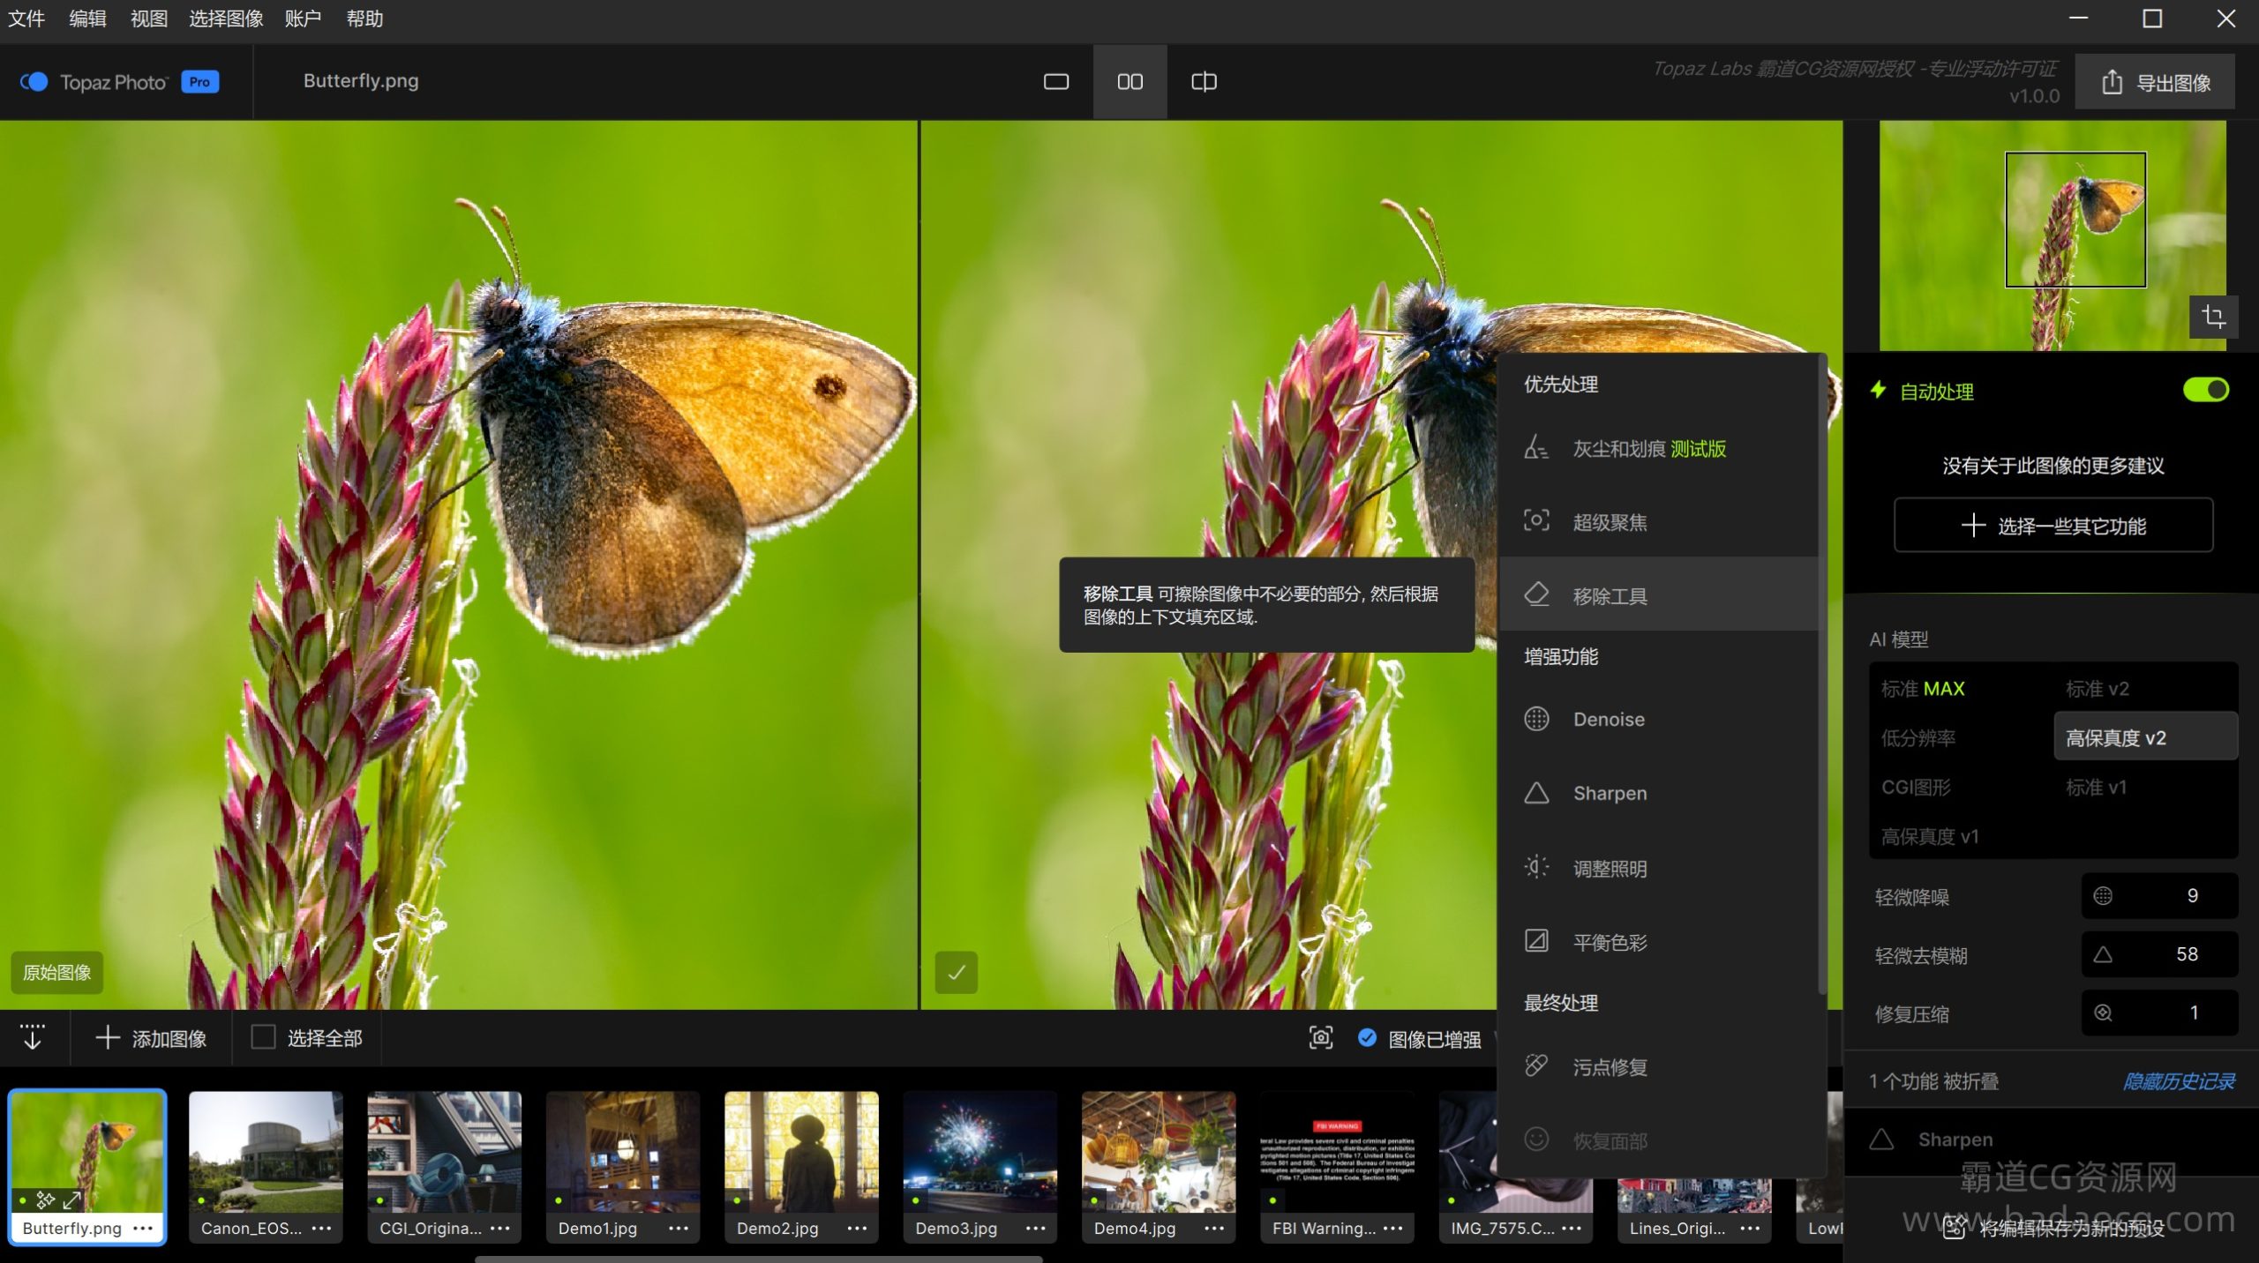Screen dimensions: 2259x1263
Task: Click the hide history (隐藏历史记录) link
Action: pyautogui.click(x=2178, y=1081)
